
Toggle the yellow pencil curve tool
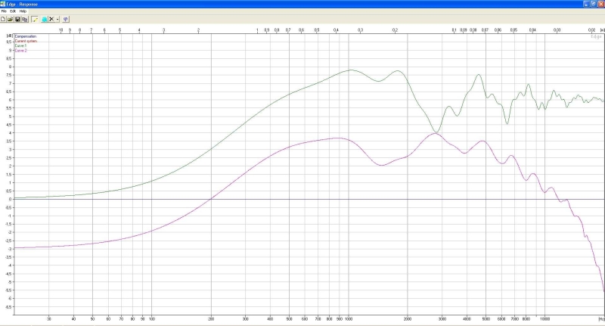35,19
